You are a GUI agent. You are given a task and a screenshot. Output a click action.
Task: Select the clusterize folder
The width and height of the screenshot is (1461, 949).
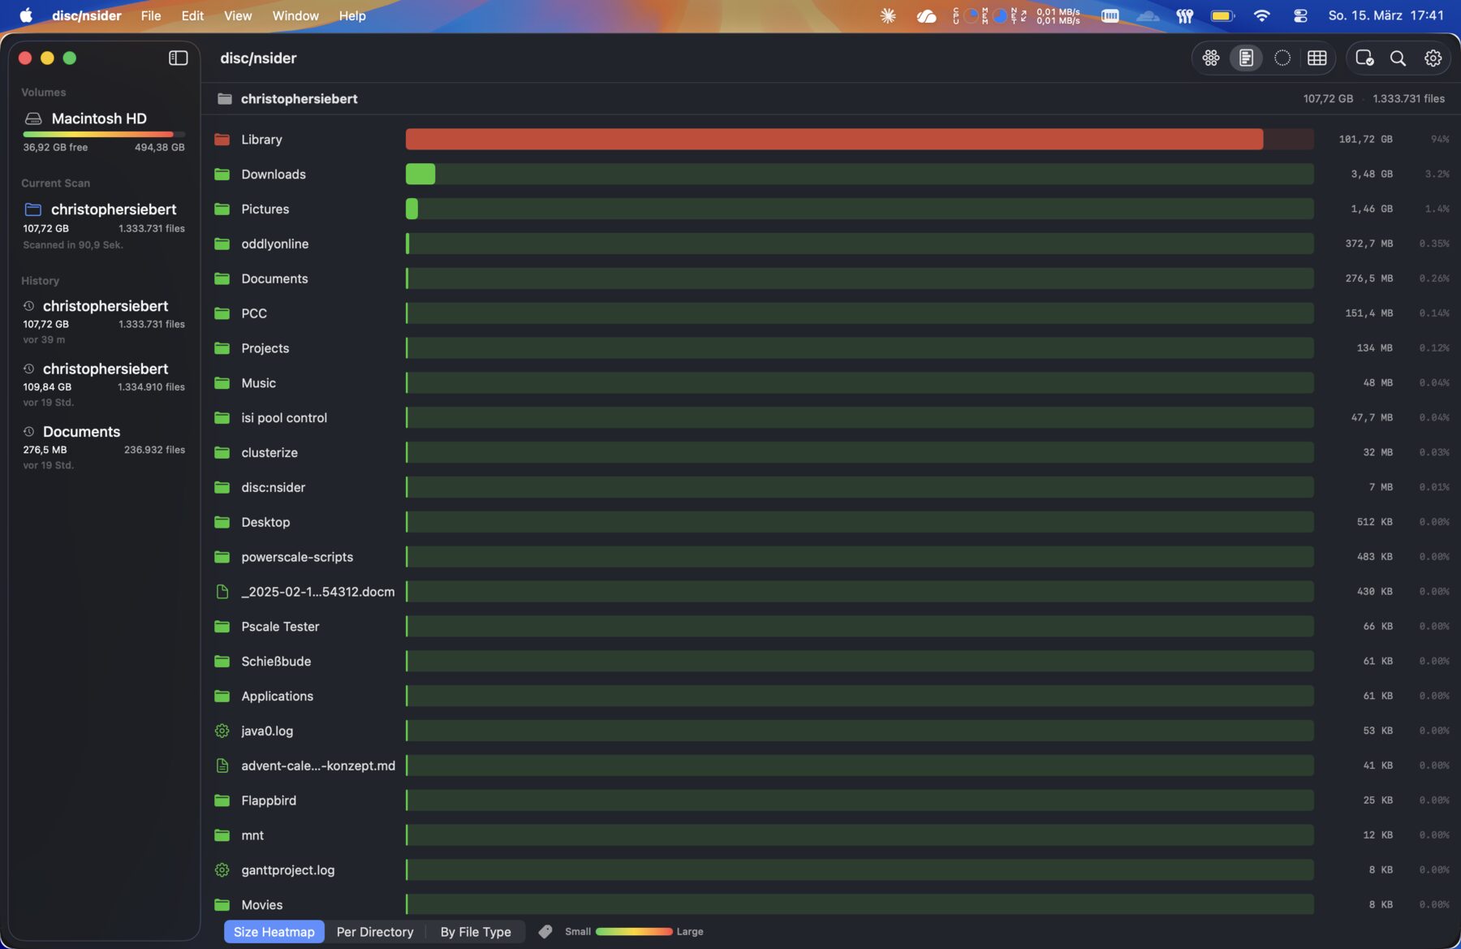[x=831, y=453]
